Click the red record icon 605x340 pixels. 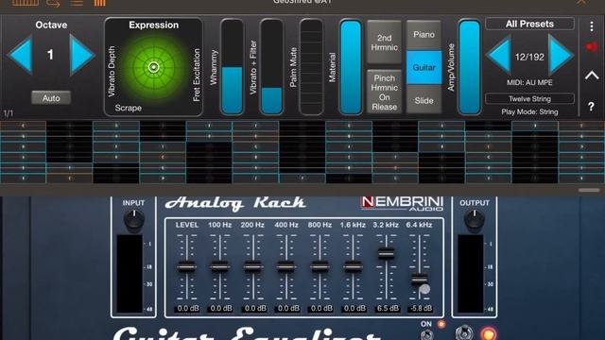tap(592, 47)
